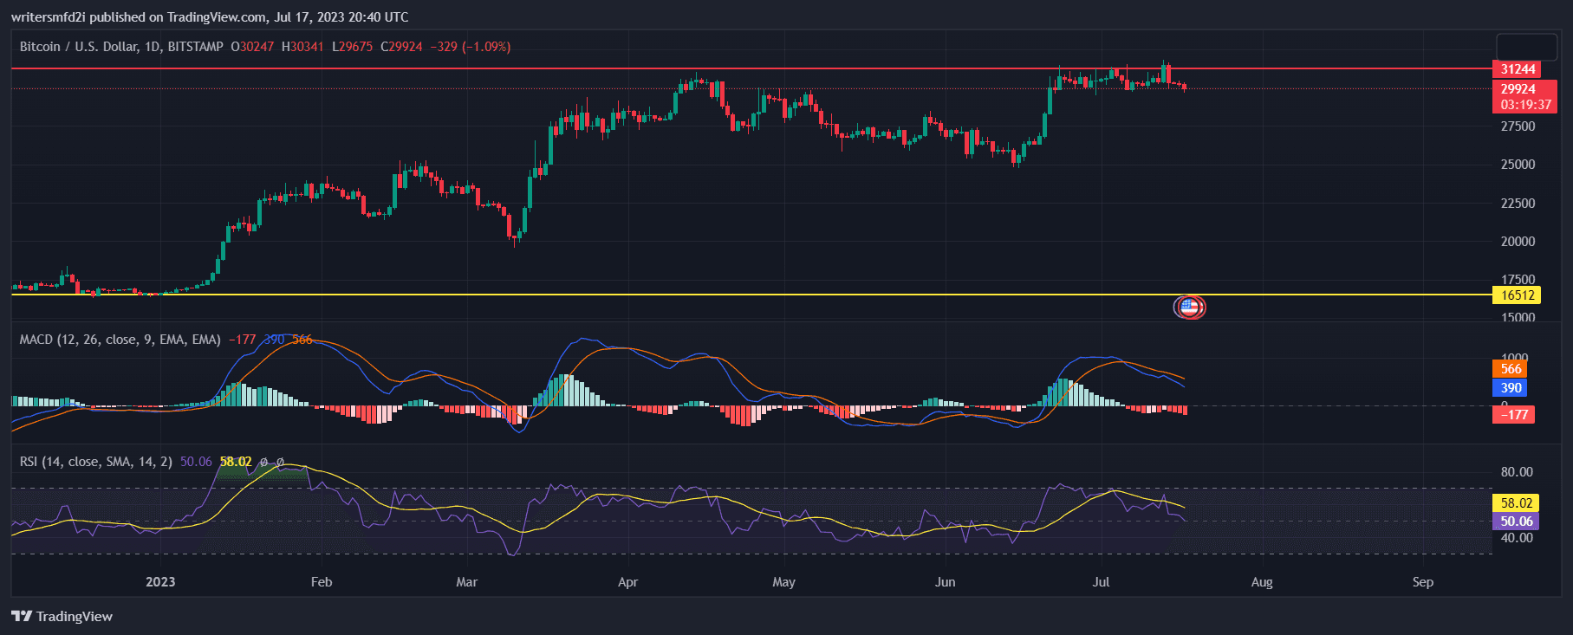Image resolution: width=1573 pixels, height=635 pixels.
Task: Click the yellow 58.02 RSI label
Action: click(1517, 503)
